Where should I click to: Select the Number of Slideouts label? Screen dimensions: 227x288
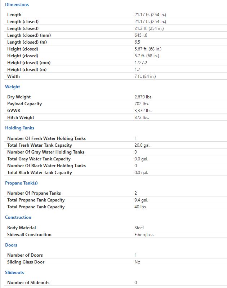click(28, 283)
